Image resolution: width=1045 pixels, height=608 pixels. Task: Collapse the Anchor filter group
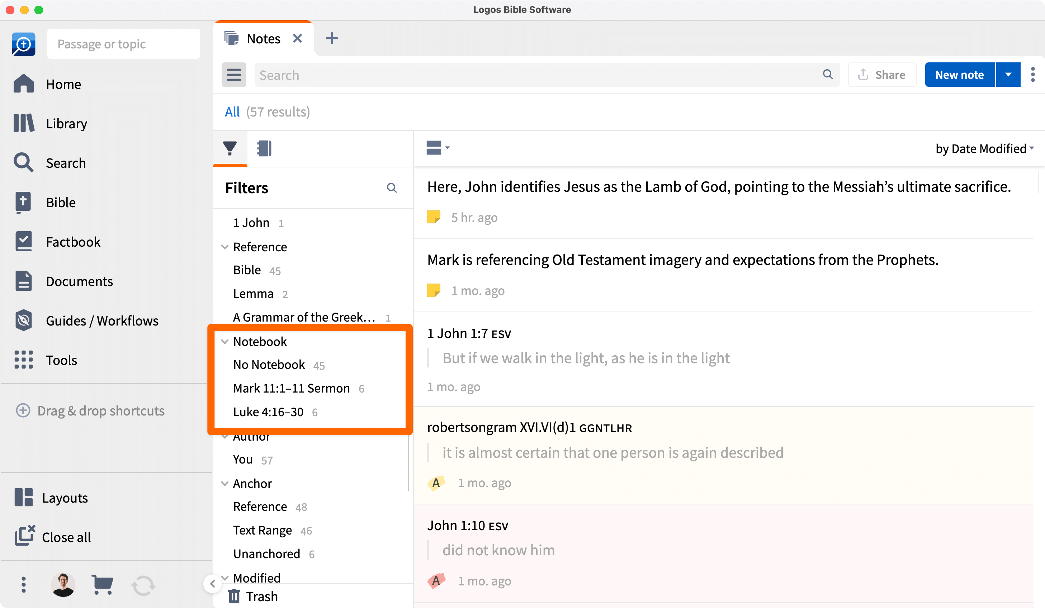tap(225, 483)
